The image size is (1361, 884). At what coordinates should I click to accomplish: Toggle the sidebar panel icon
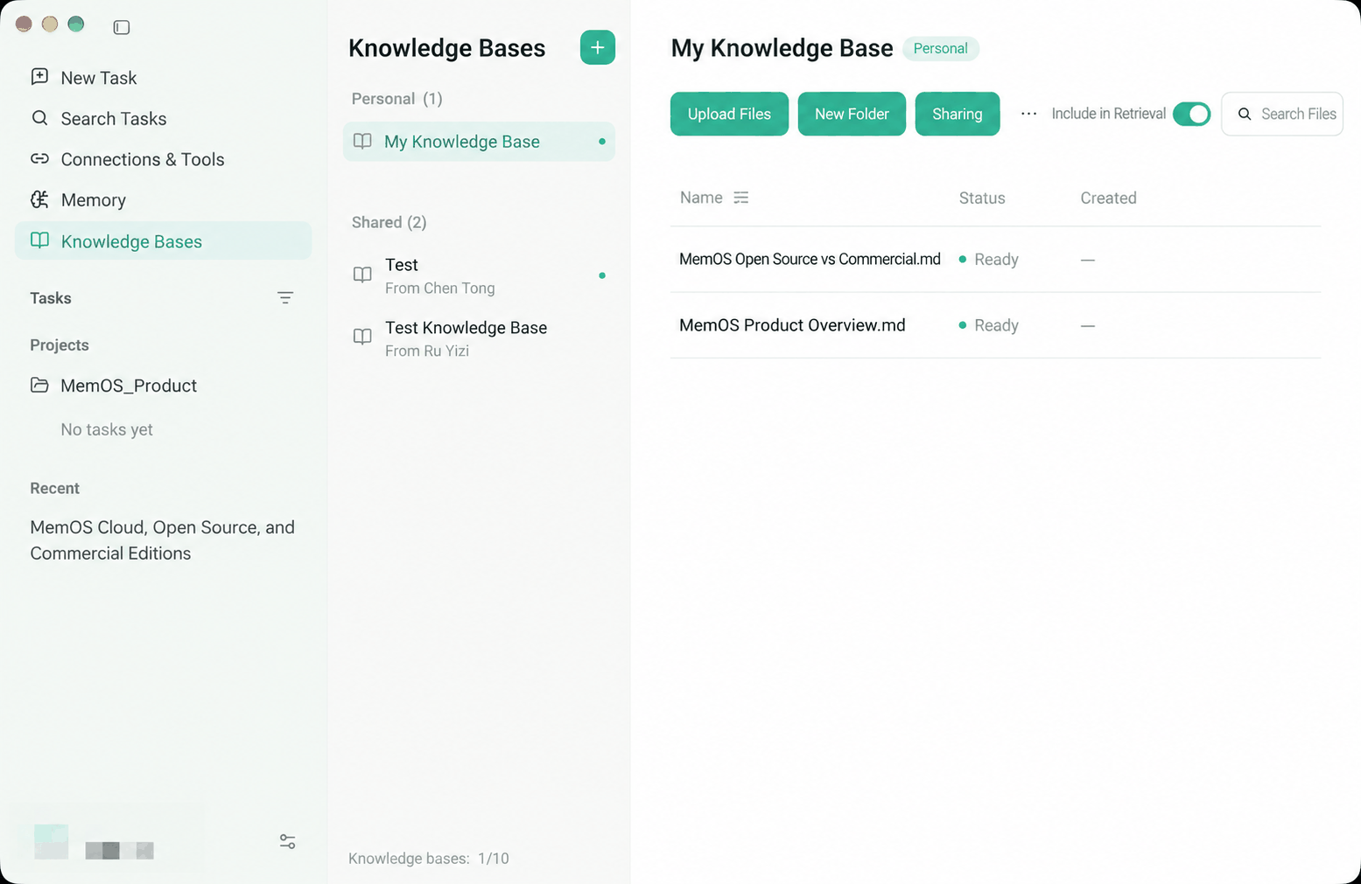click(122, 27)
